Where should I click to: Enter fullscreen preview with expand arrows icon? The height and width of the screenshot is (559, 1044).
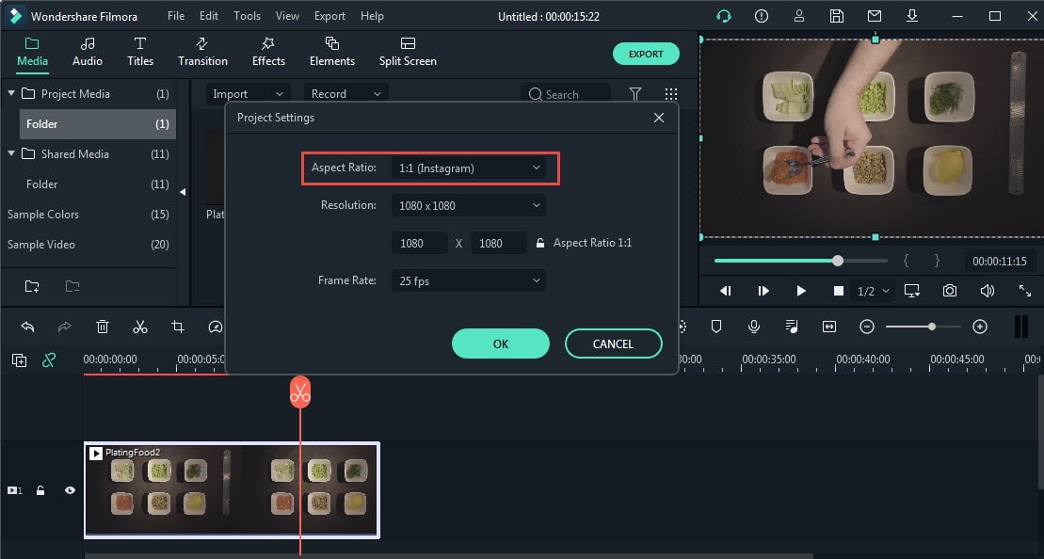1024,291
